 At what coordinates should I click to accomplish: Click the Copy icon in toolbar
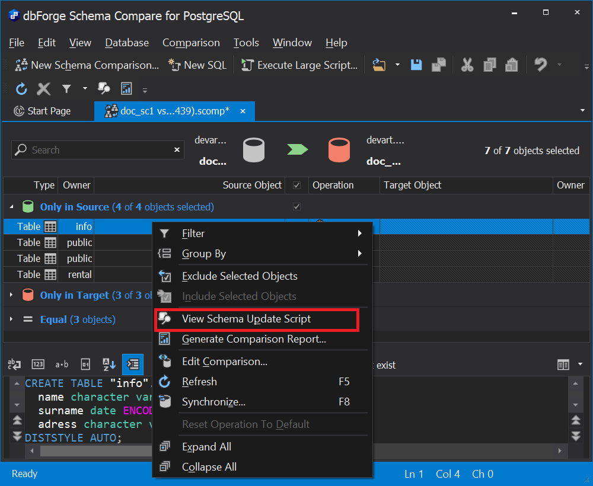tap(490, 65)
